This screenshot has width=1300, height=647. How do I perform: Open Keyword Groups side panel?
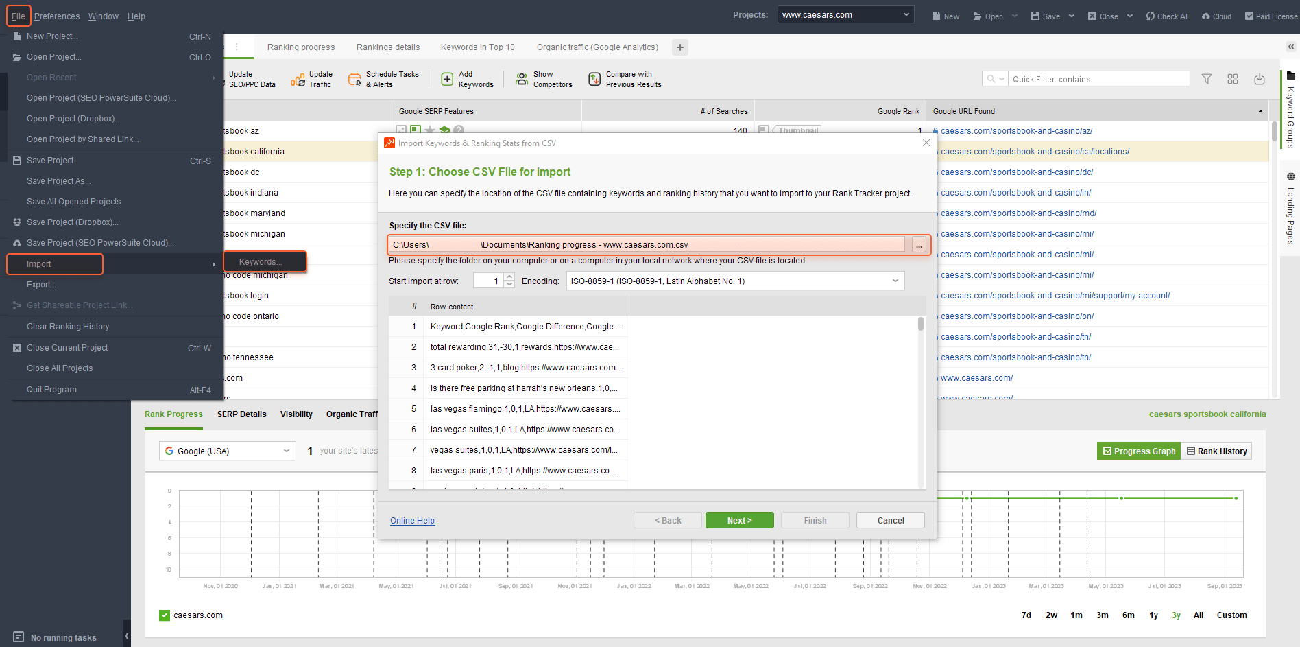click(1290, 110)
